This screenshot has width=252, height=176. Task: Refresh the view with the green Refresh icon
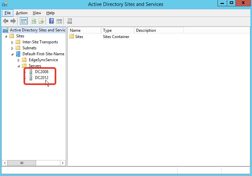(34, 21)
